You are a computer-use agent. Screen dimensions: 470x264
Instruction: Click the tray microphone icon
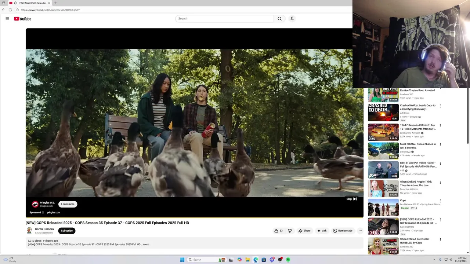point(440,260)
